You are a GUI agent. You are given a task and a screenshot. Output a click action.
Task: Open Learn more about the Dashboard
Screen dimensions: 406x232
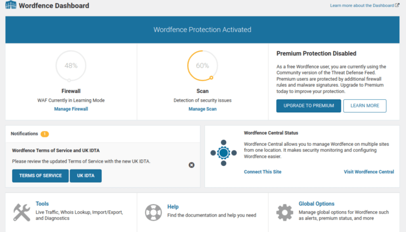pos(362,6)
